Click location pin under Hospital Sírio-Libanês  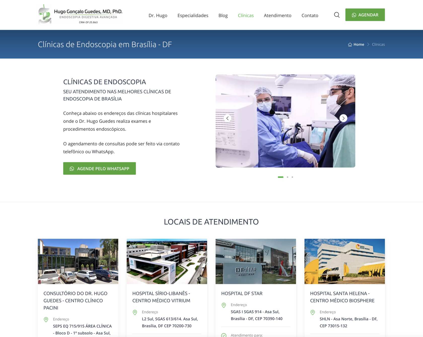(x=135, y=312)
